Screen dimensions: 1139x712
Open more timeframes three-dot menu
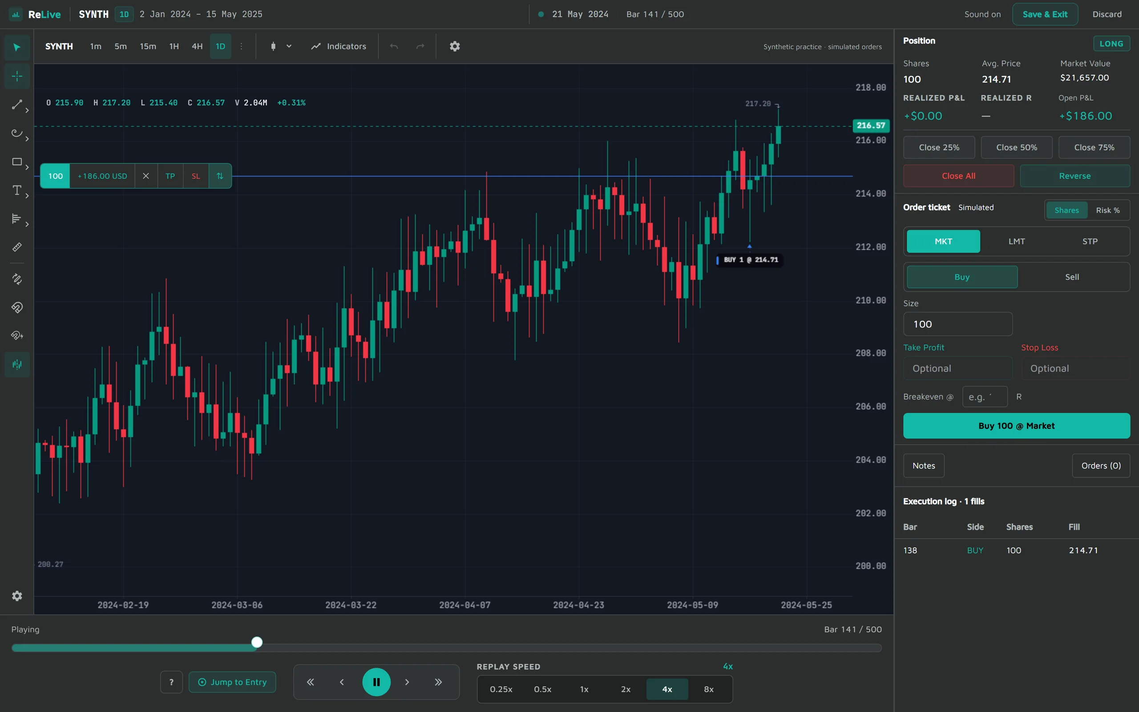pos(242,46)
